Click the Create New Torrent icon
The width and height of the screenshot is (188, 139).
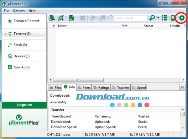coord(71,18)
